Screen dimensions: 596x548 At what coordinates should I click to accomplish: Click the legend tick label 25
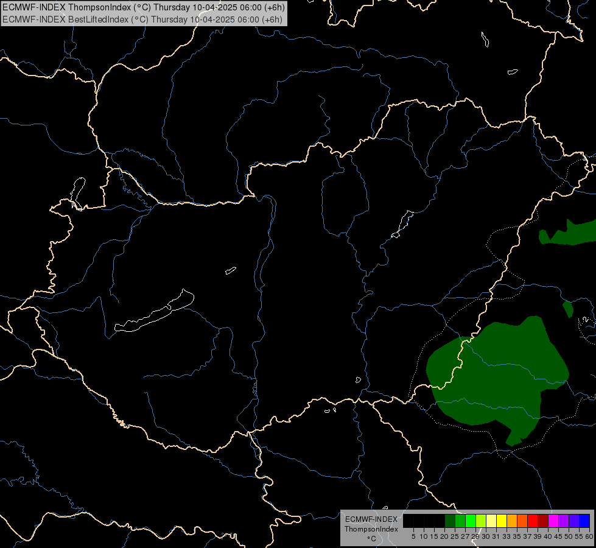(455, 536)
